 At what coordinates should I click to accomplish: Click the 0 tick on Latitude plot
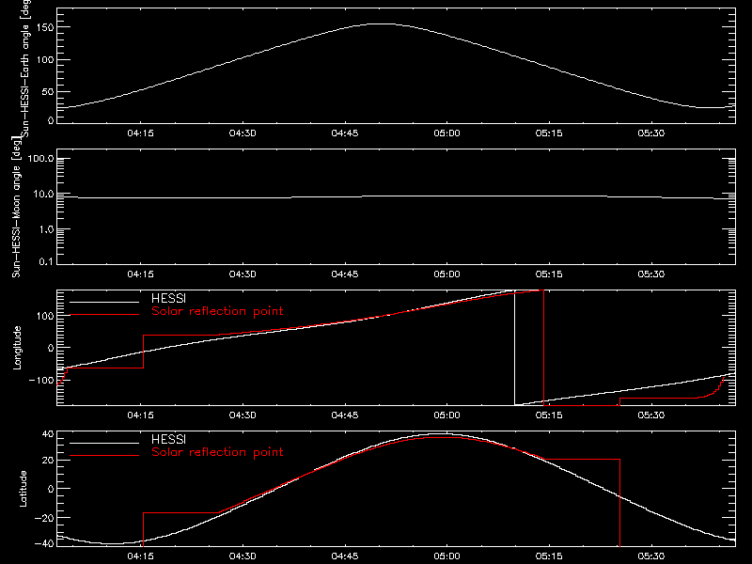click(51, 489)
